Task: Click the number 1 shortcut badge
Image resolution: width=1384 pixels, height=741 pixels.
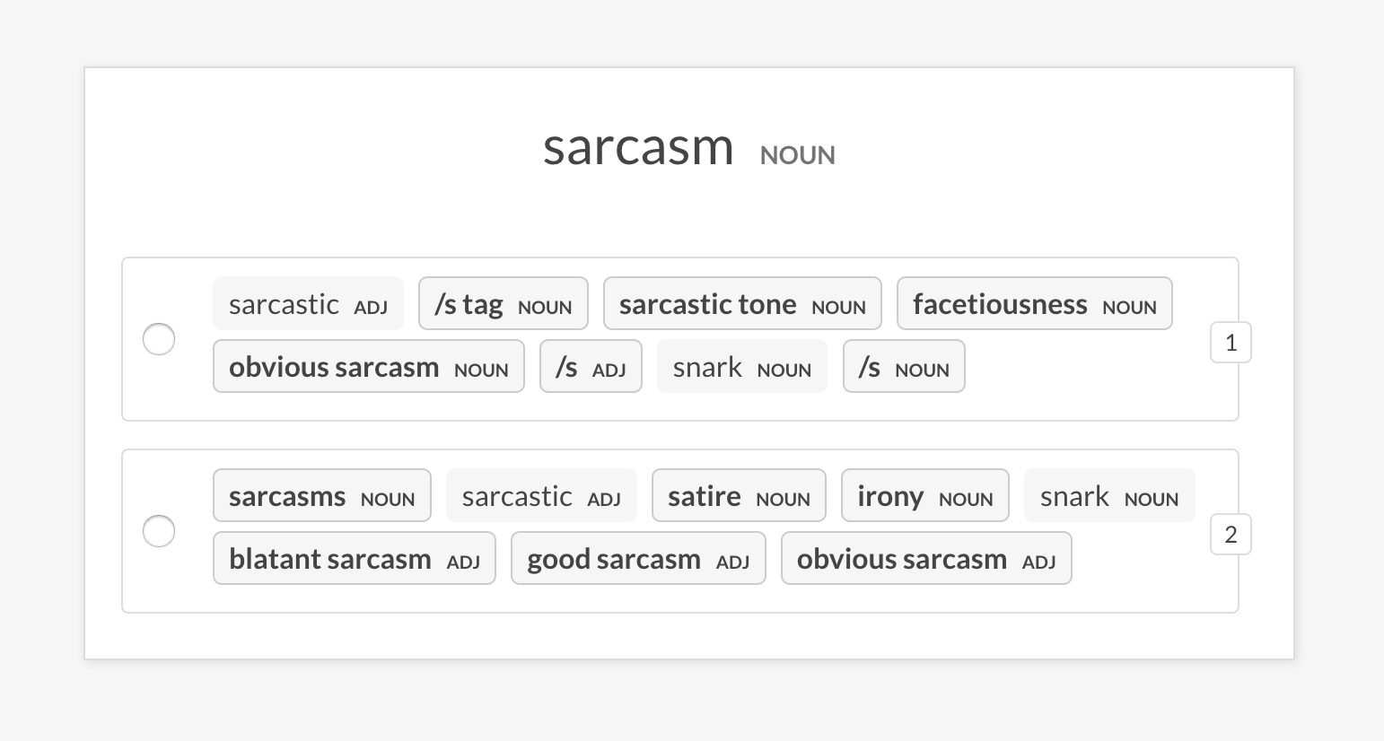Action: (x=1231, y=343)
